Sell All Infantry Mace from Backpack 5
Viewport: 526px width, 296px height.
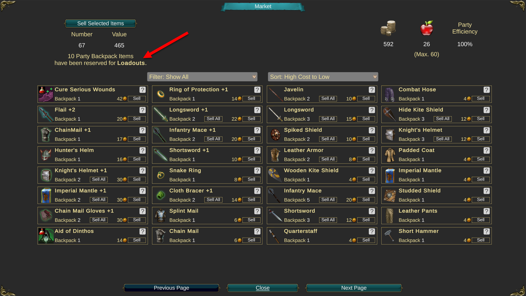tap(328, 200)
